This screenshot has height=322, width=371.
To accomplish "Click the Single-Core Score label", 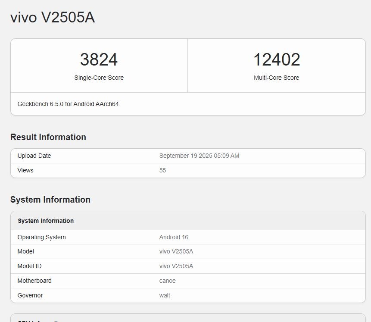I will point(99,78).
